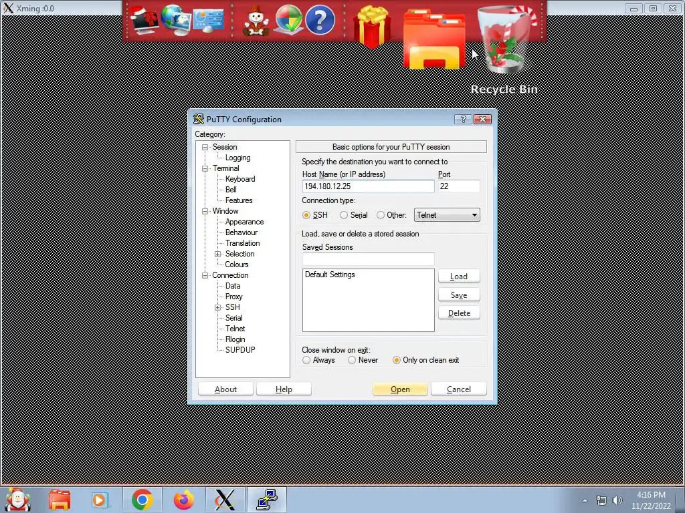Select Rlogin category
685x513 pixels.
click(x=235, y=339)
